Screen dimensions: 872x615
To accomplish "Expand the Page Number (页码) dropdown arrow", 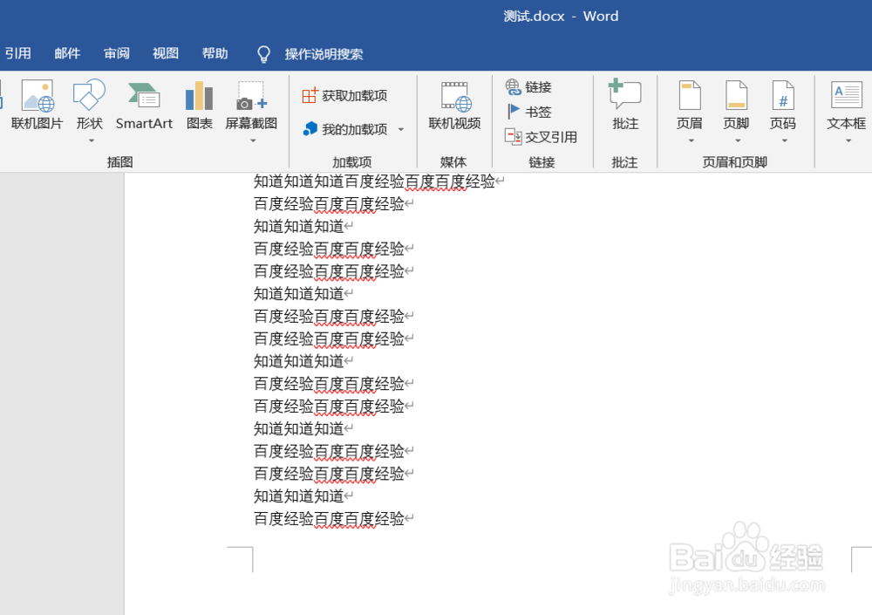I will [785, 140].
